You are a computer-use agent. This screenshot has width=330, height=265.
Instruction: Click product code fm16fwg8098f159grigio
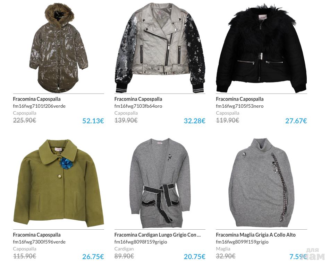pos(141,242)
